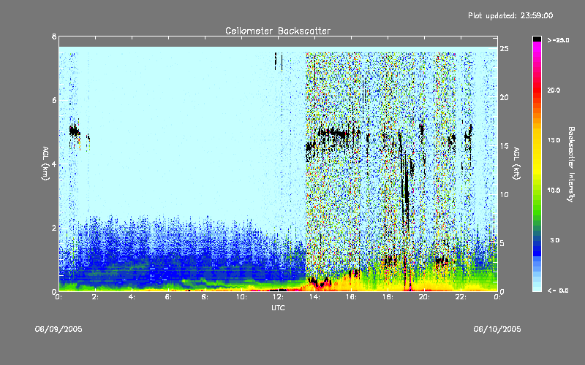
Task: Click the '5' tick on kft axis
Action: 502,243
